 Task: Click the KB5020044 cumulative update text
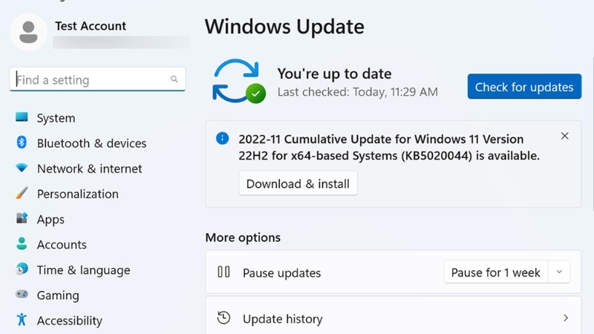389,147
